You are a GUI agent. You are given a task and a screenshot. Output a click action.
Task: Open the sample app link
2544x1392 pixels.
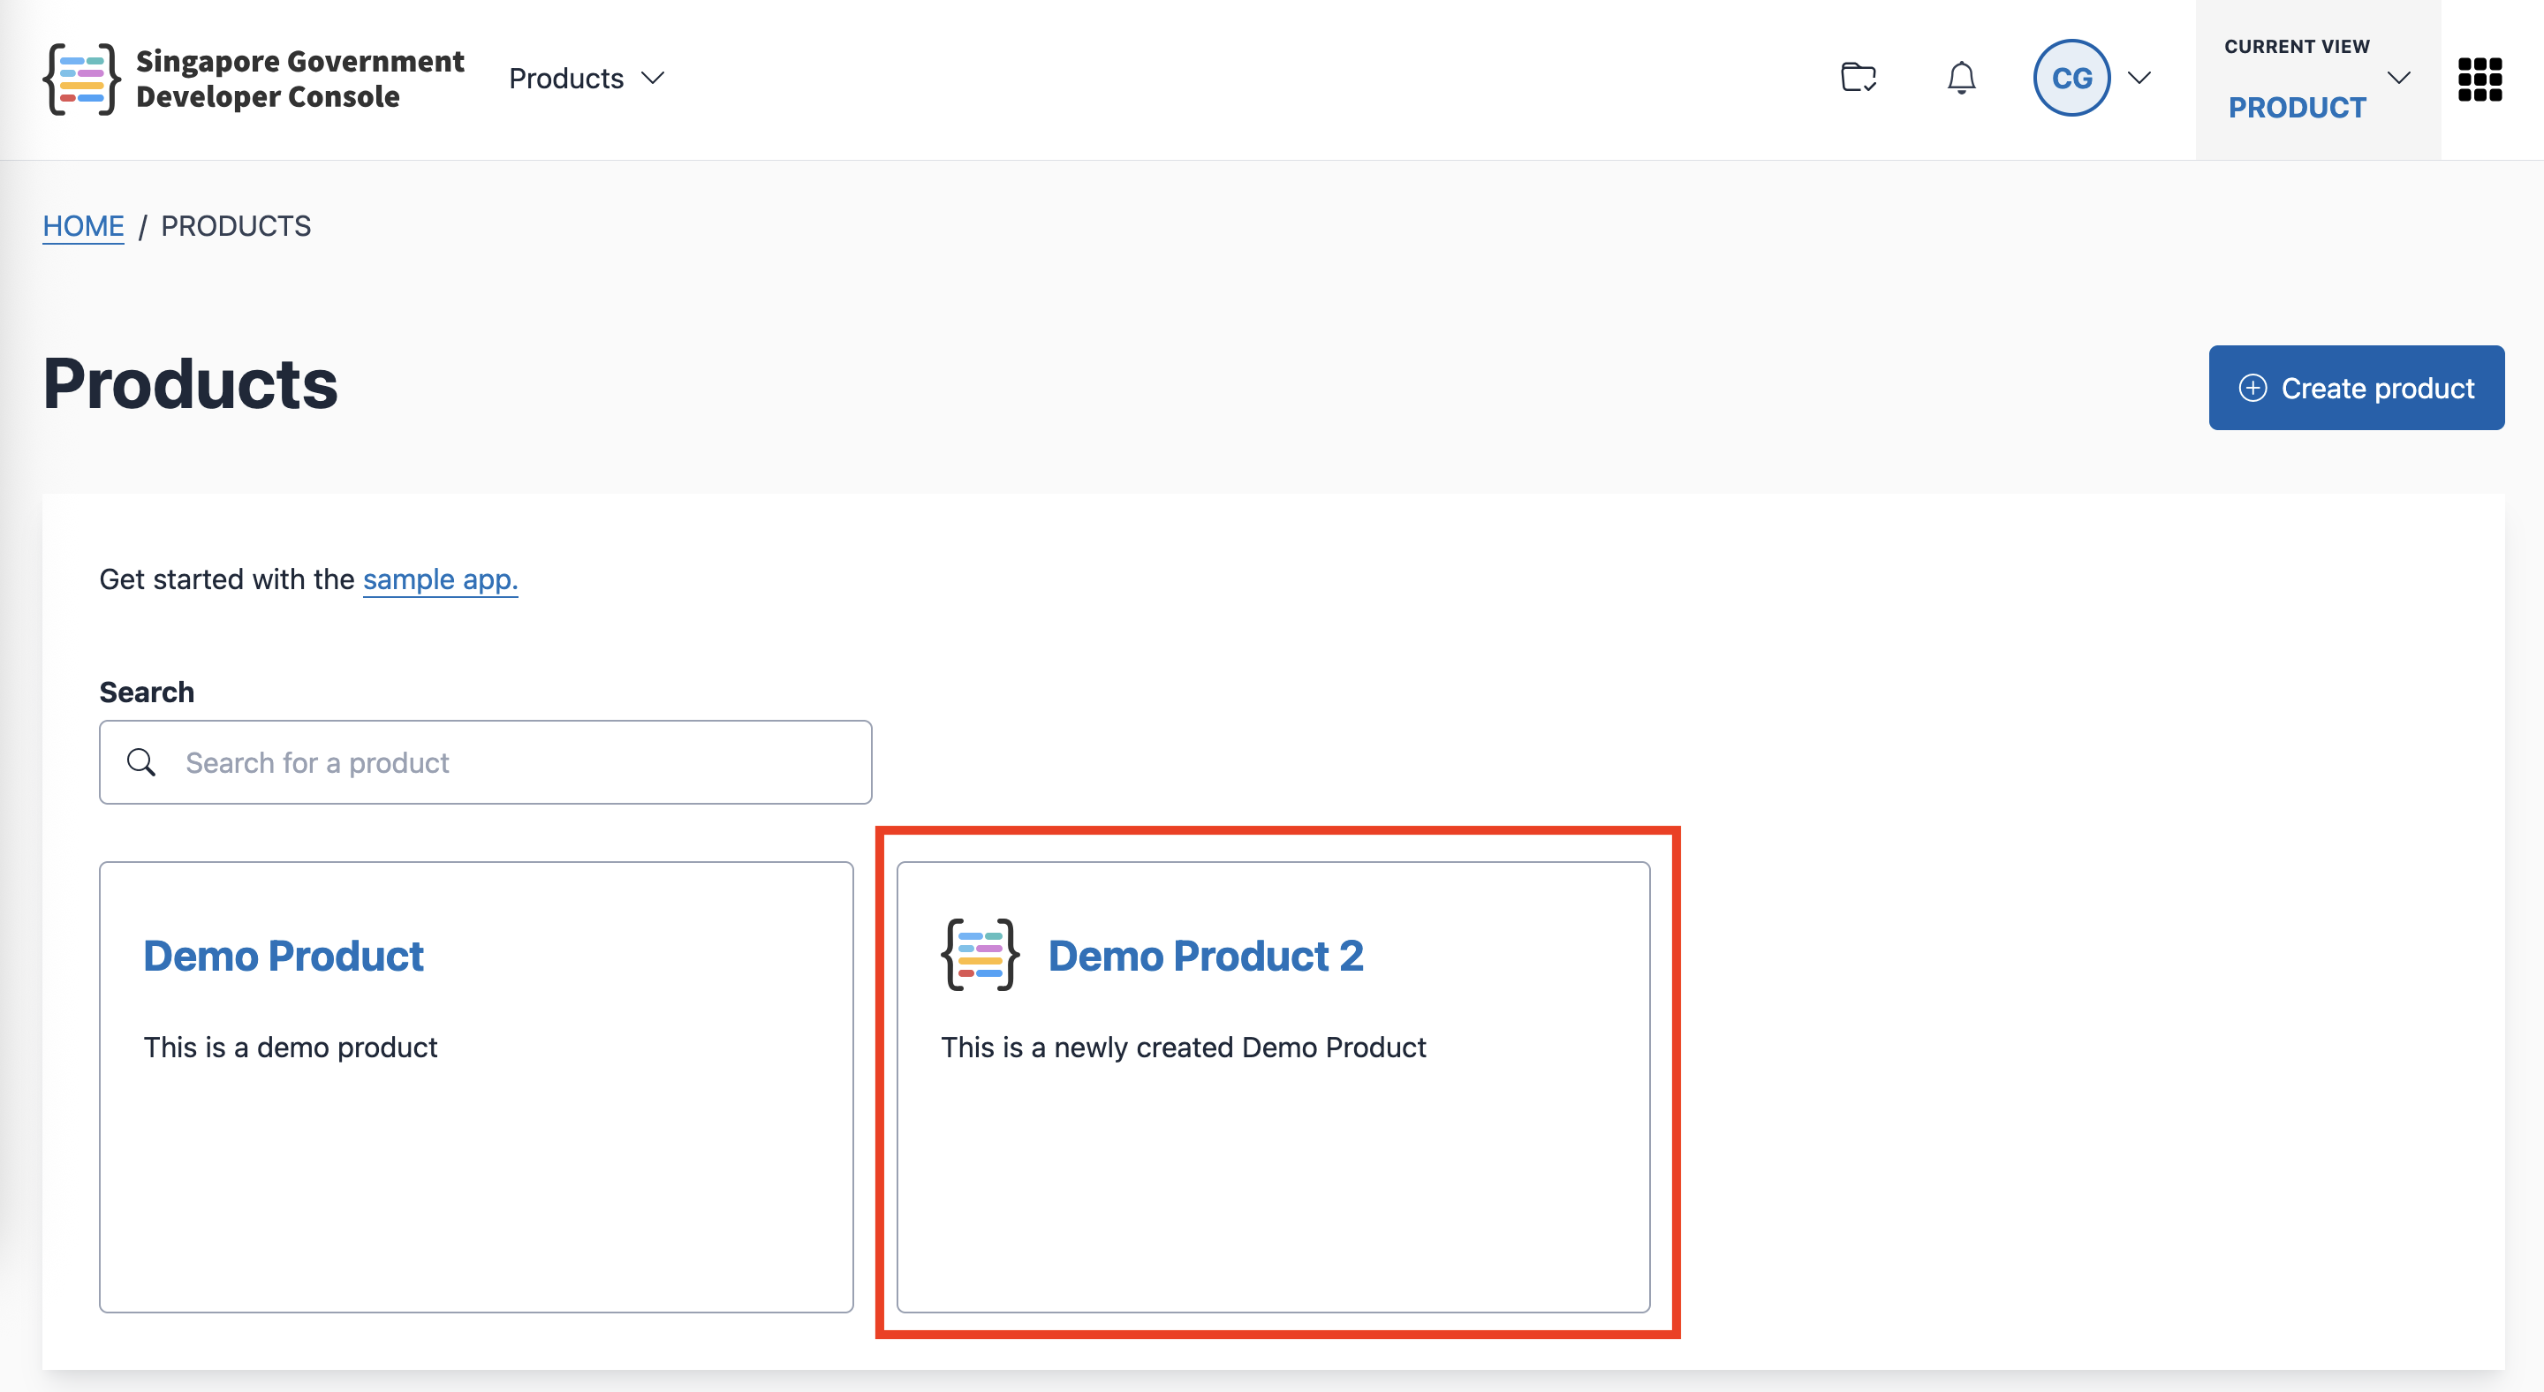[441, 579]
